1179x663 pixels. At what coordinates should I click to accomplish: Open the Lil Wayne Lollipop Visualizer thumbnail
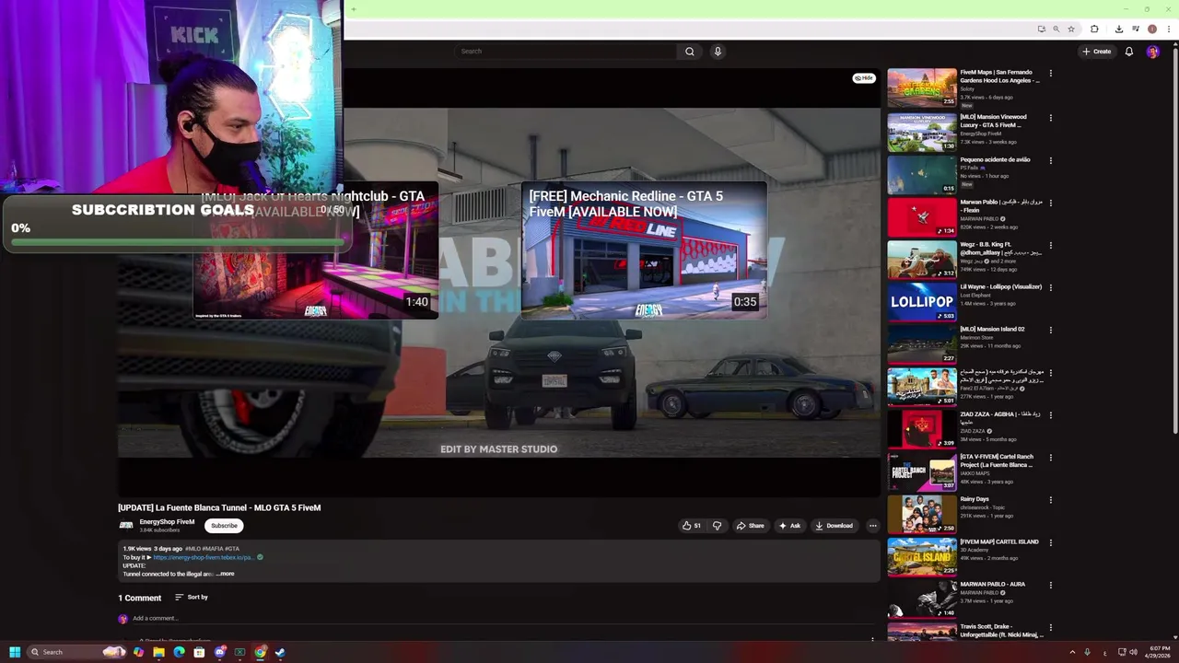click(922, 301)
